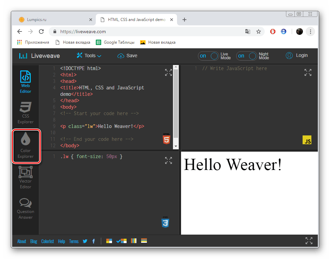Screen dimensions: 330x259
Task: Open the Web Editor from the sidebar
Action: click(x=25, y=81)
